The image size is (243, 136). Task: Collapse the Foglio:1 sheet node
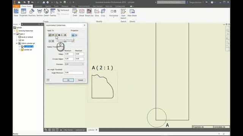click(x=14, y=34)
